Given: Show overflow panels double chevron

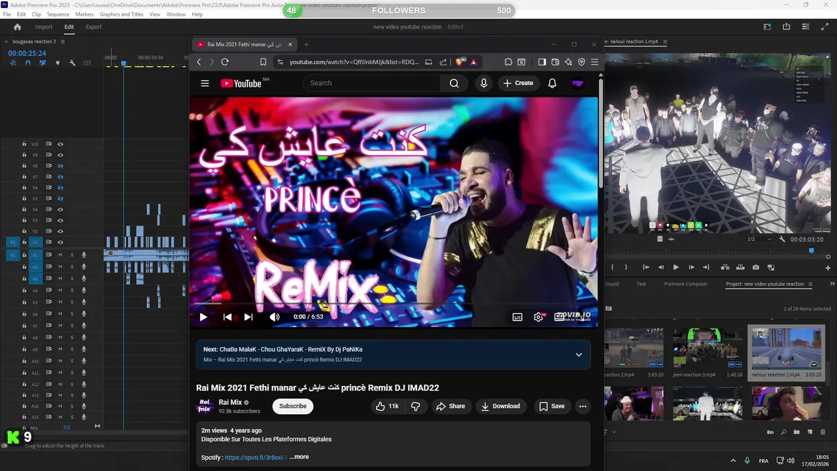Looking at the screenshot, I should coord(832,284).
